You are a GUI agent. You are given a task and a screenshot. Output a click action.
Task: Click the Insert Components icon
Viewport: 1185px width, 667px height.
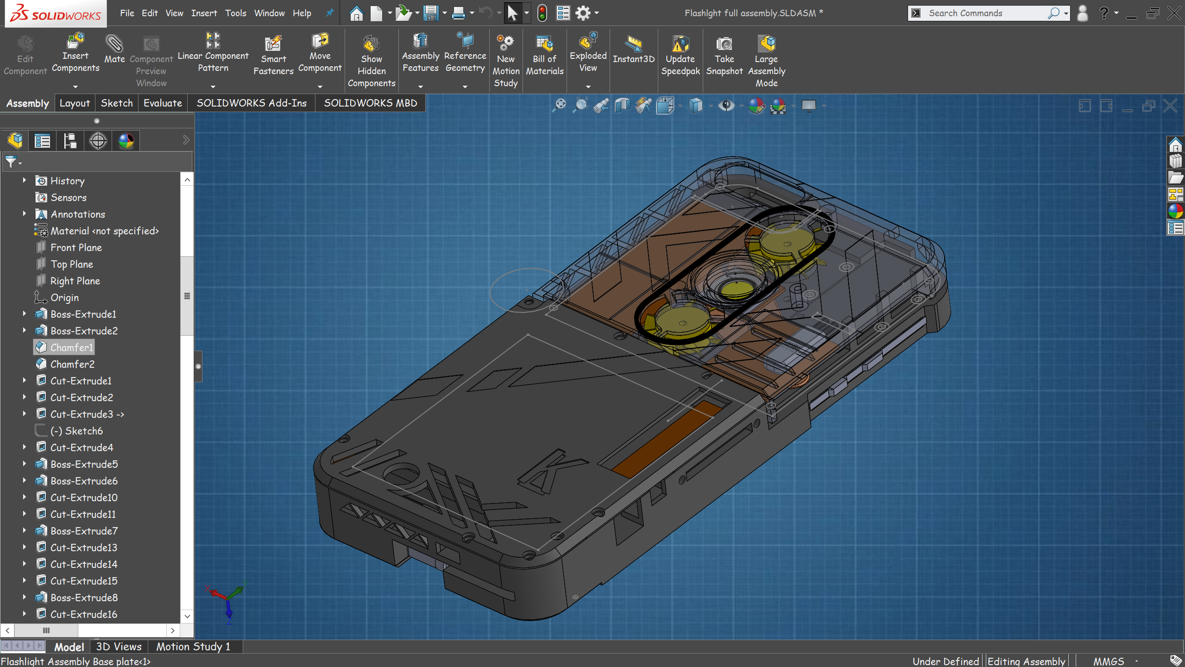point(76,41)
